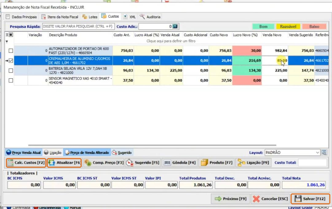Click the Venda Novo column header
This screenshot has width=332, height=209.
tap(275, 35)
